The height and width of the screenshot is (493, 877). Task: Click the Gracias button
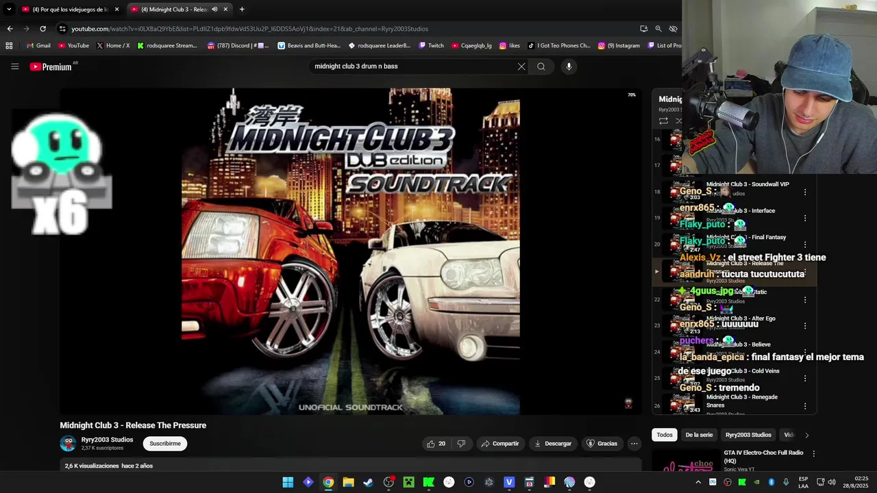point(602,444)
